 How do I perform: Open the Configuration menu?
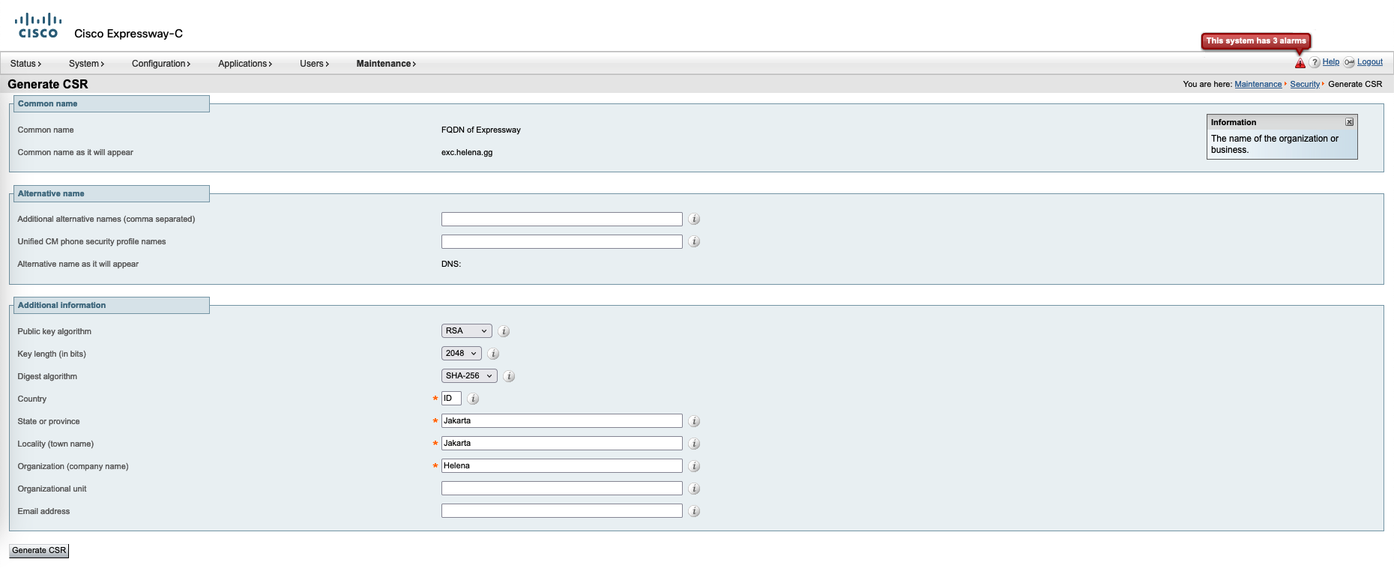160,64
